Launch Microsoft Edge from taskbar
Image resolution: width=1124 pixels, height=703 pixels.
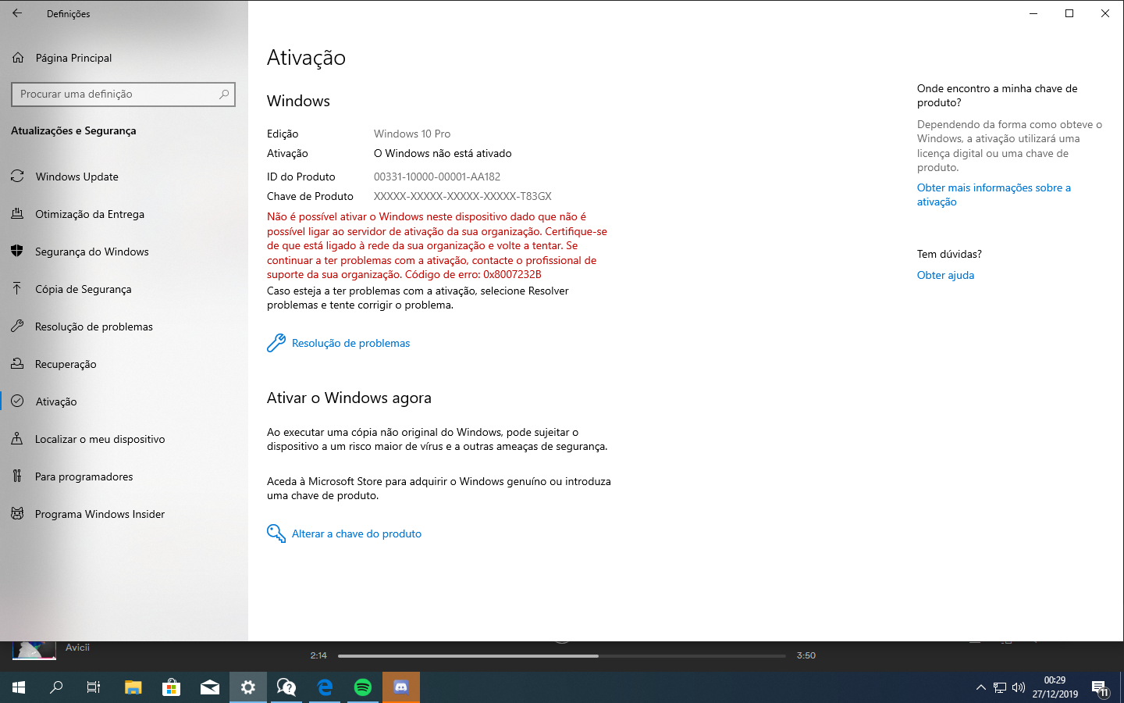(325, 687)
